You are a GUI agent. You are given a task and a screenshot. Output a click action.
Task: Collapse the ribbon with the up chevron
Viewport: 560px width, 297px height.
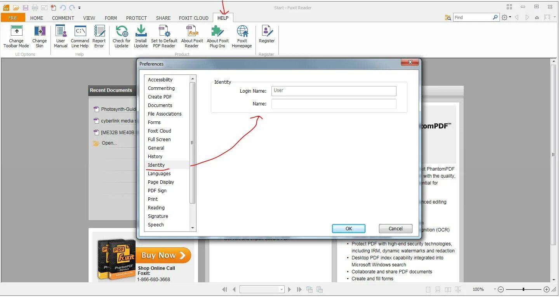tap(537, 17)
